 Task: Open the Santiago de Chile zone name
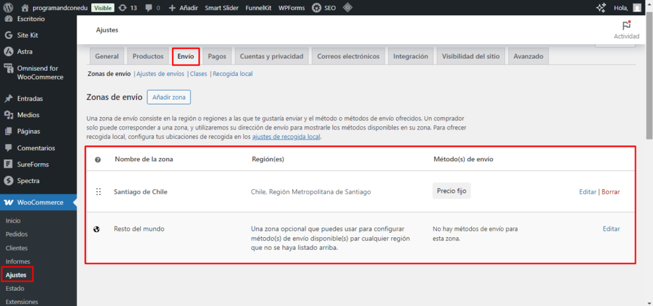[141, 192]
